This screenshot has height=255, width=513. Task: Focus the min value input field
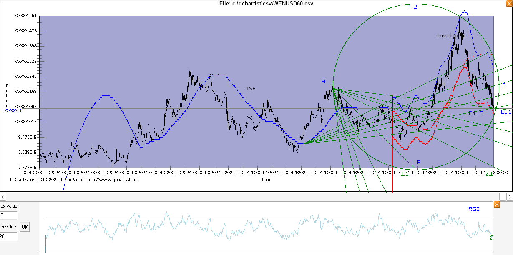tap(8, 236)
